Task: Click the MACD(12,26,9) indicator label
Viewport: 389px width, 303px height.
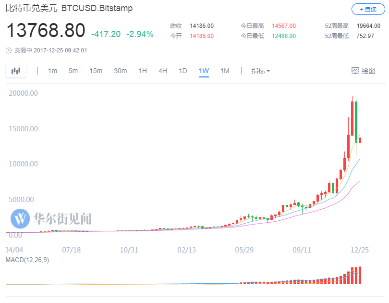Action: (x=27, y=260)
